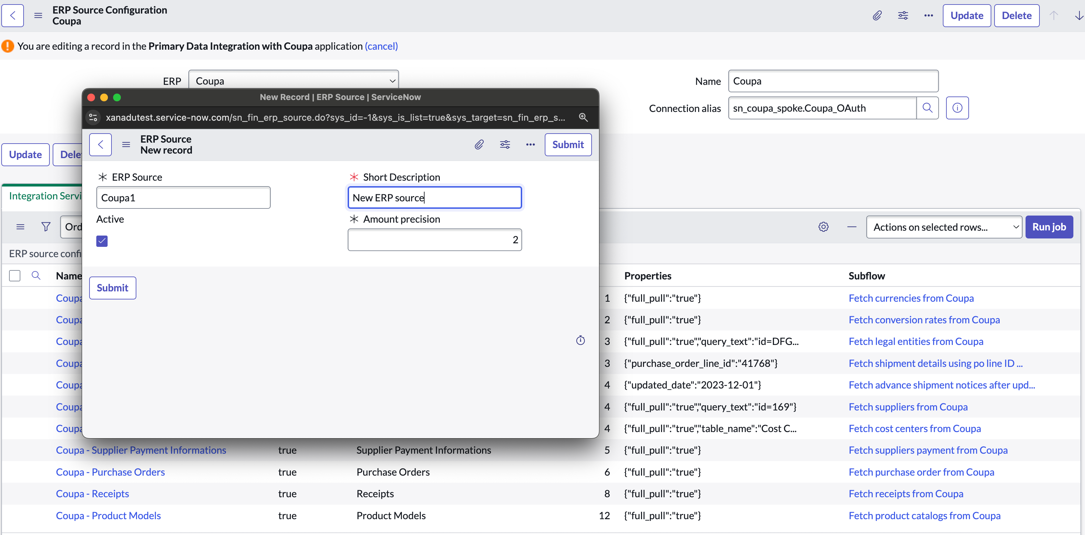This screenshot has width=1085, height=535.
Task: Click the yellow minimize button of popup window
Action: pyautogui.click(x=104, y=97)
